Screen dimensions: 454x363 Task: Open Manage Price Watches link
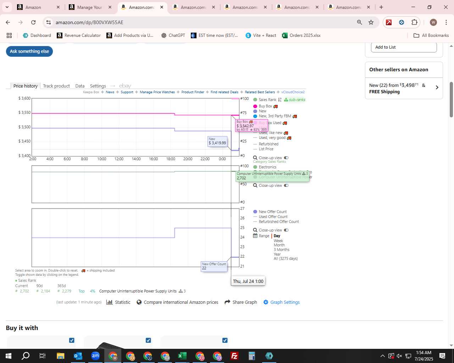point(157,92)
